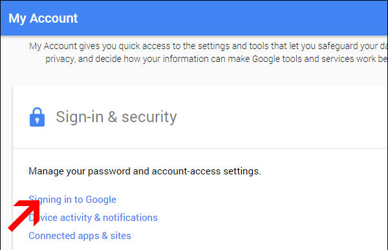Click the My Account header title

(43, 18)
